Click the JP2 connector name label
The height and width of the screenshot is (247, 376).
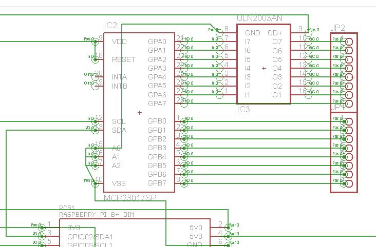[x=338, y=27]
